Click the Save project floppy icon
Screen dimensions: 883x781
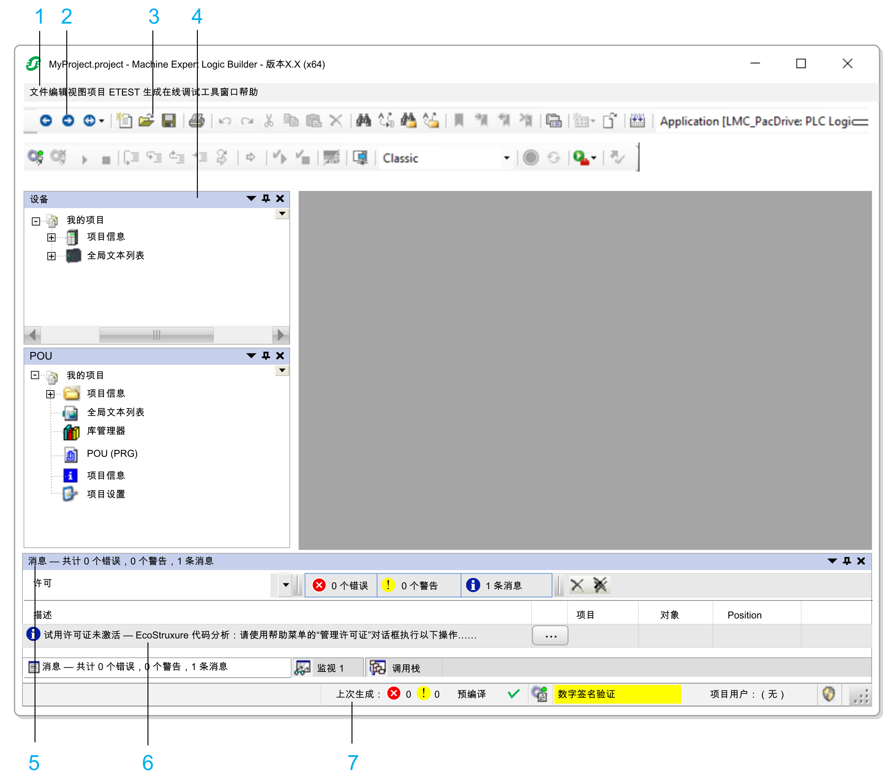click(x=168, y=120)
